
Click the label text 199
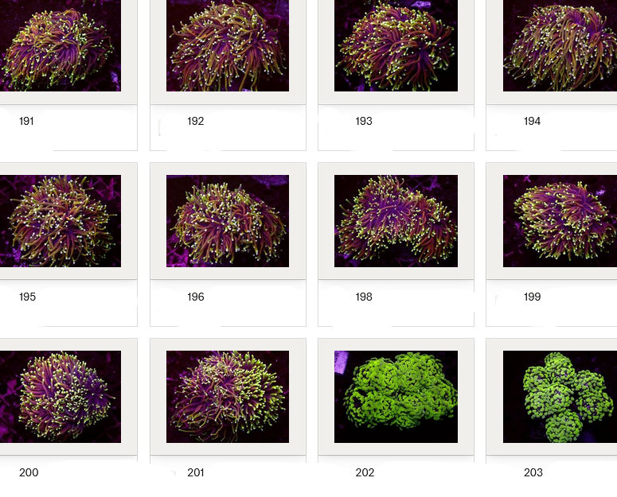(x=532, y=297)
